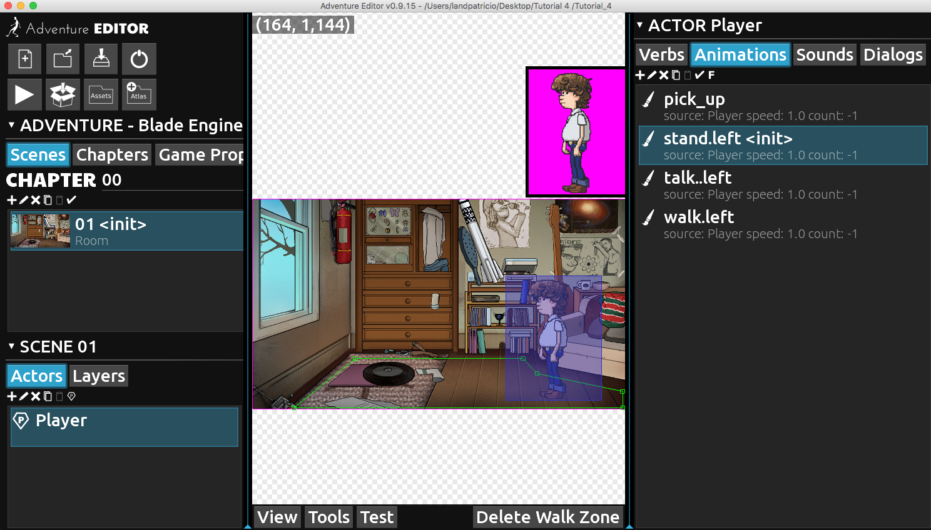Collapse the SCENE 01 panel
Image resolution: width=931 pixels, height=530 pixels.
(11, 346)
